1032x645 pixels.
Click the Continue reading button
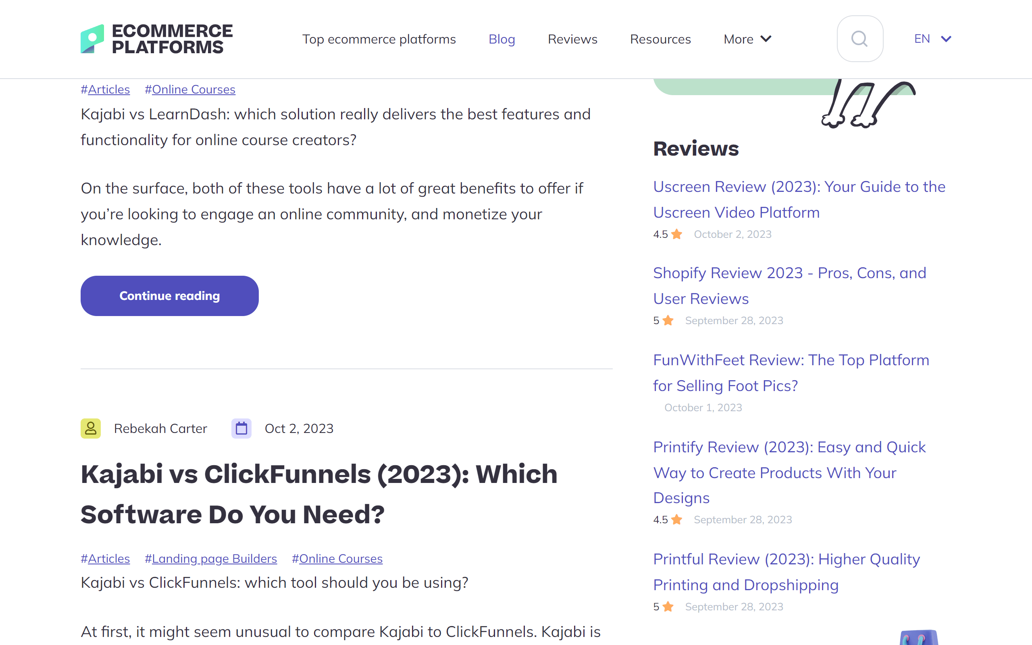tap(170, 295)
